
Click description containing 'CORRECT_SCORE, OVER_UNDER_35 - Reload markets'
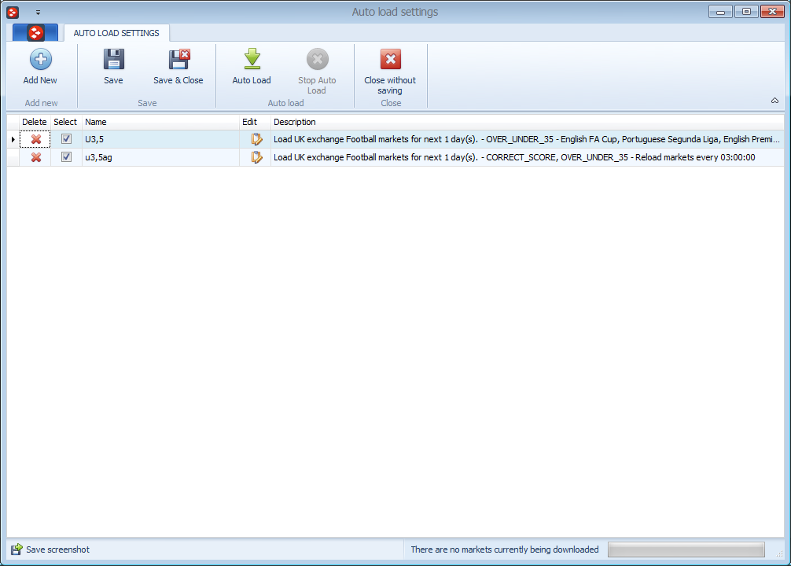[527, 157]
